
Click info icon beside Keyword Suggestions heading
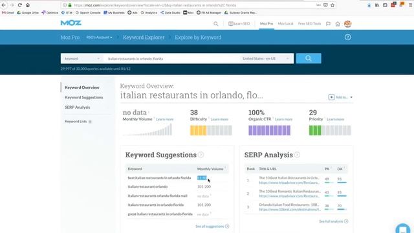tap(201, 155)
